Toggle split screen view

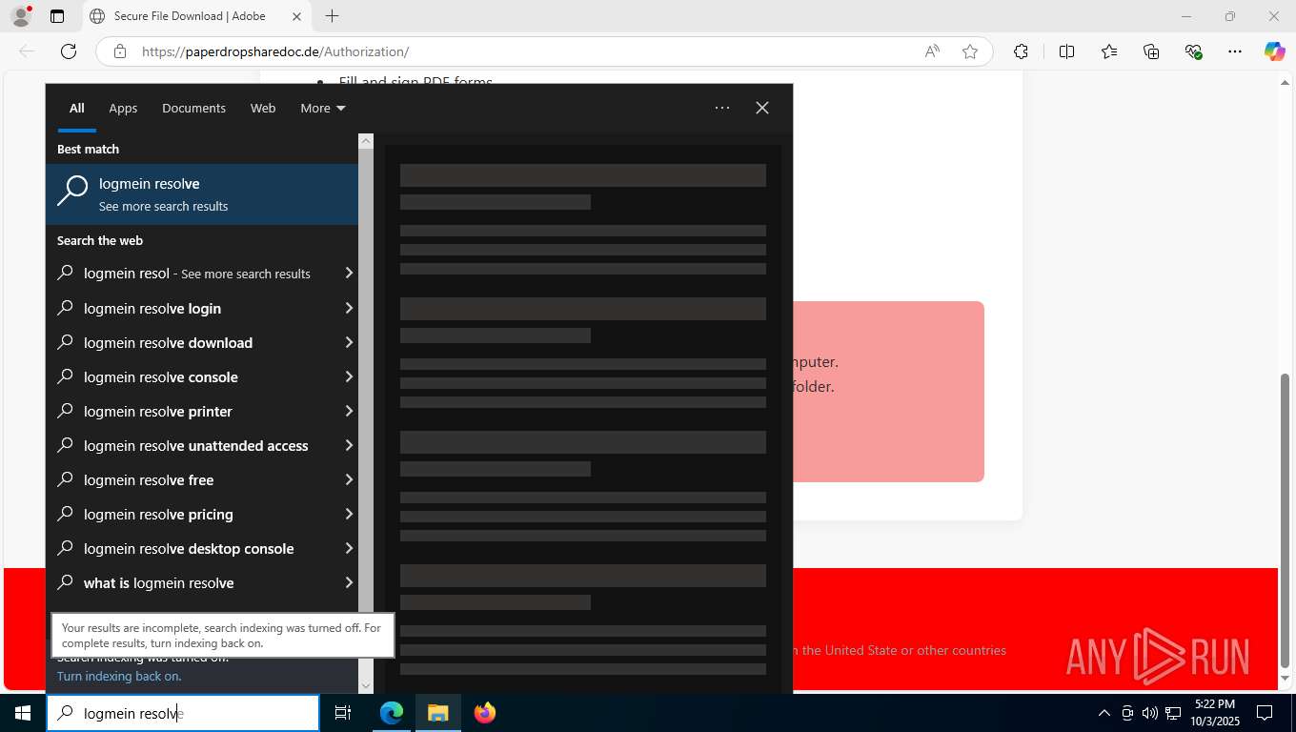[x=1066, y=51]
